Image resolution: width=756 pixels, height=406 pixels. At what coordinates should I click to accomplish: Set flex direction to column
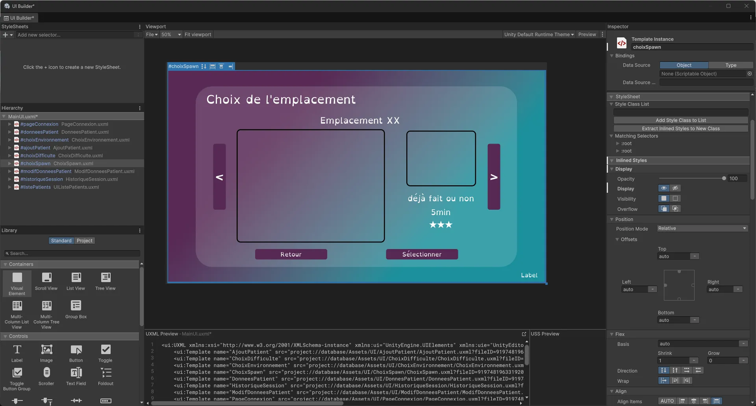(x=664, y=371)
